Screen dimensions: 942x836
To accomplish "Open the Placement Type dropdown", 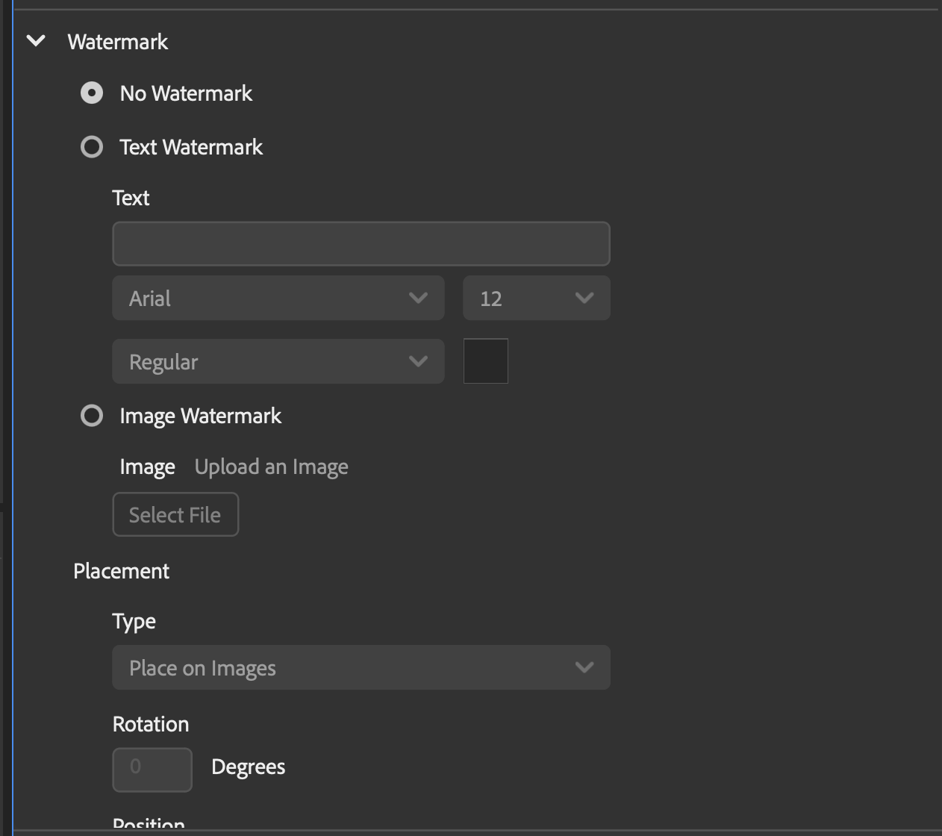I will (x=361, y=667).
